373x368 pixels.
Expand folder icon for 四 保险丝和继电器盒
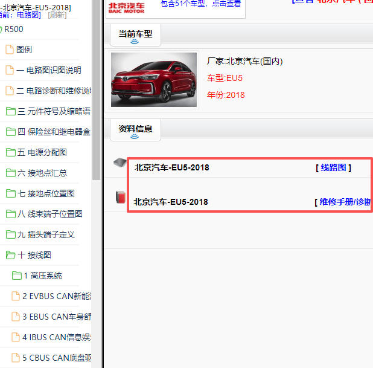(11, 132)
